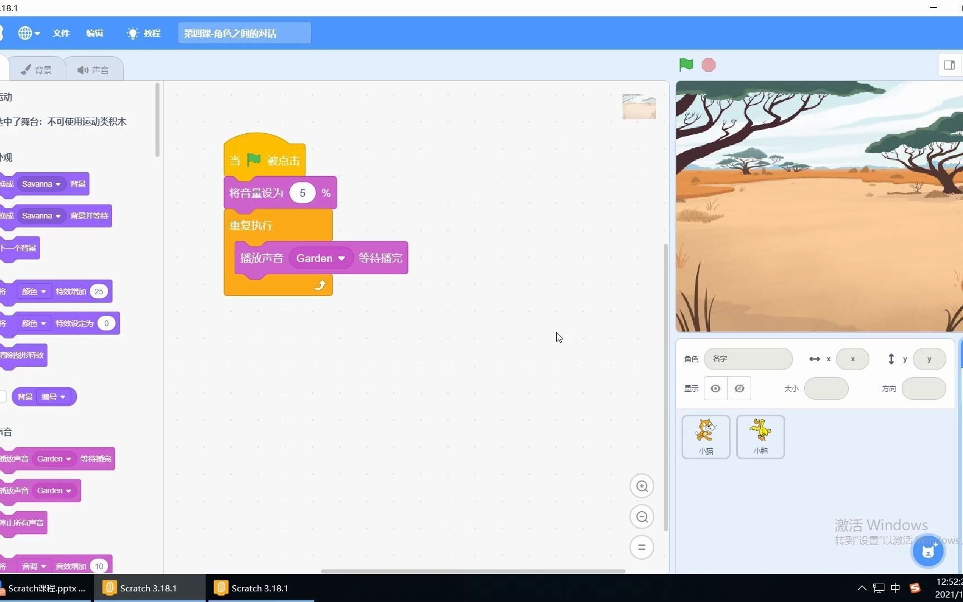Select the 小鸭 sprite thumbnail
Screen dimensions: 963x602
(760, 436)
